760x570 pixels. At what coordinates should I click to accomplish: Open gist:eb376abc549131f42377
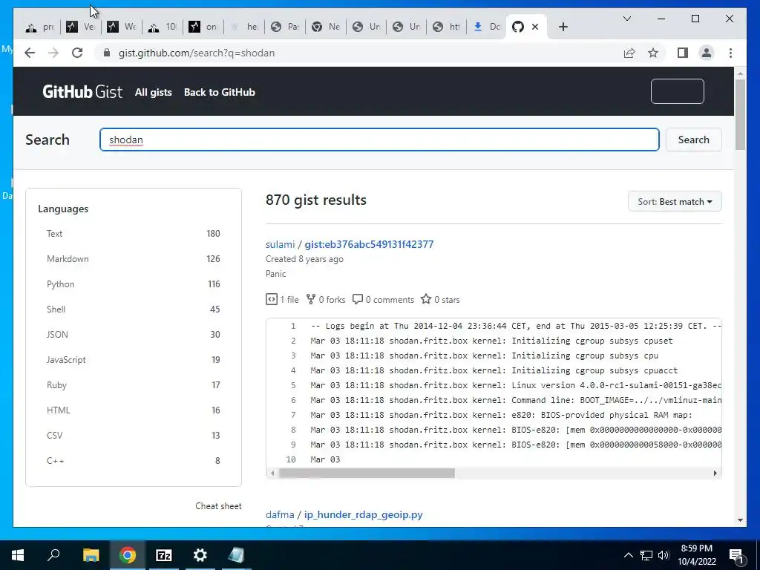[x=369, y=244]
